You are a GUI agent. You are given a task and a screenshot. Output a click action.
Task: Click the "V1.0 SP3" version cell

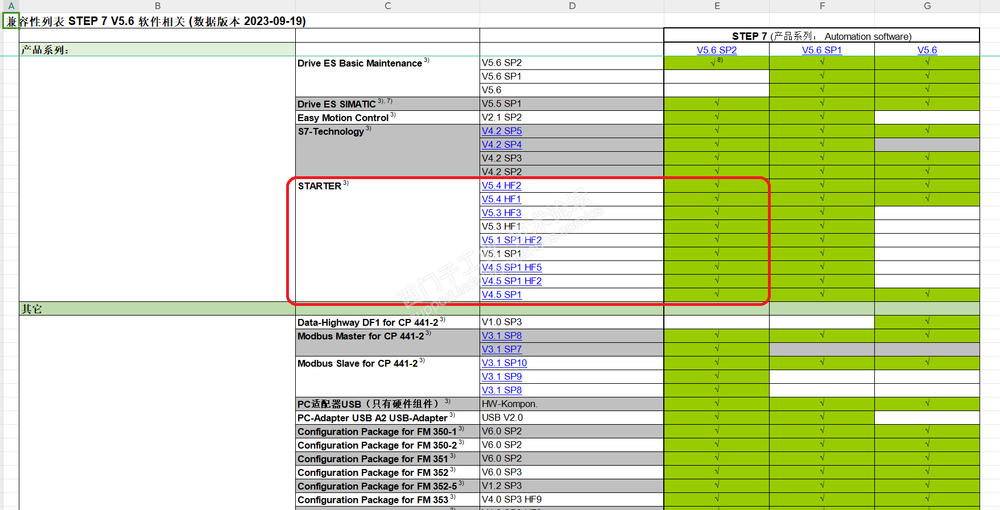tap(572, 322)
